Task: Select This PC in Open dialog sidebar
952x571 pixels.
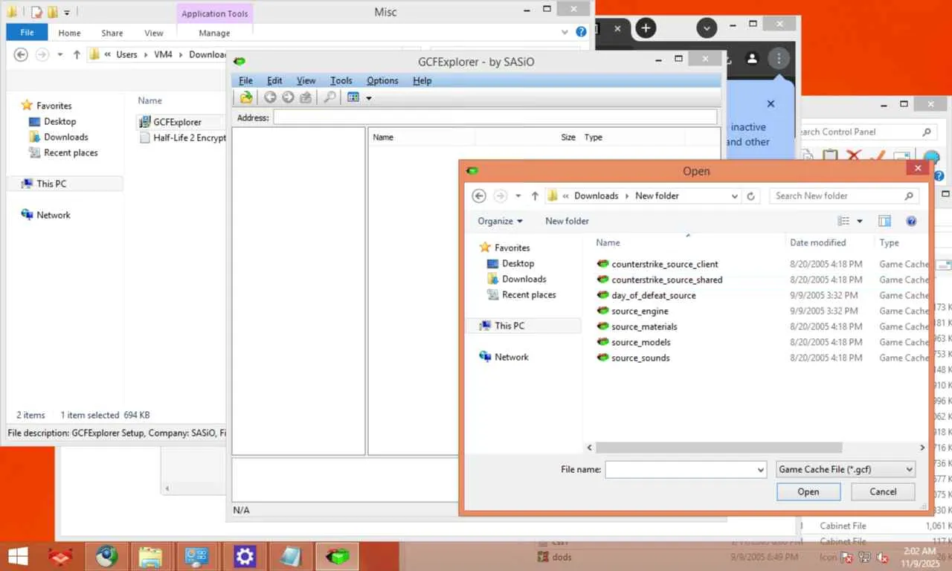Action: (509, 326)
